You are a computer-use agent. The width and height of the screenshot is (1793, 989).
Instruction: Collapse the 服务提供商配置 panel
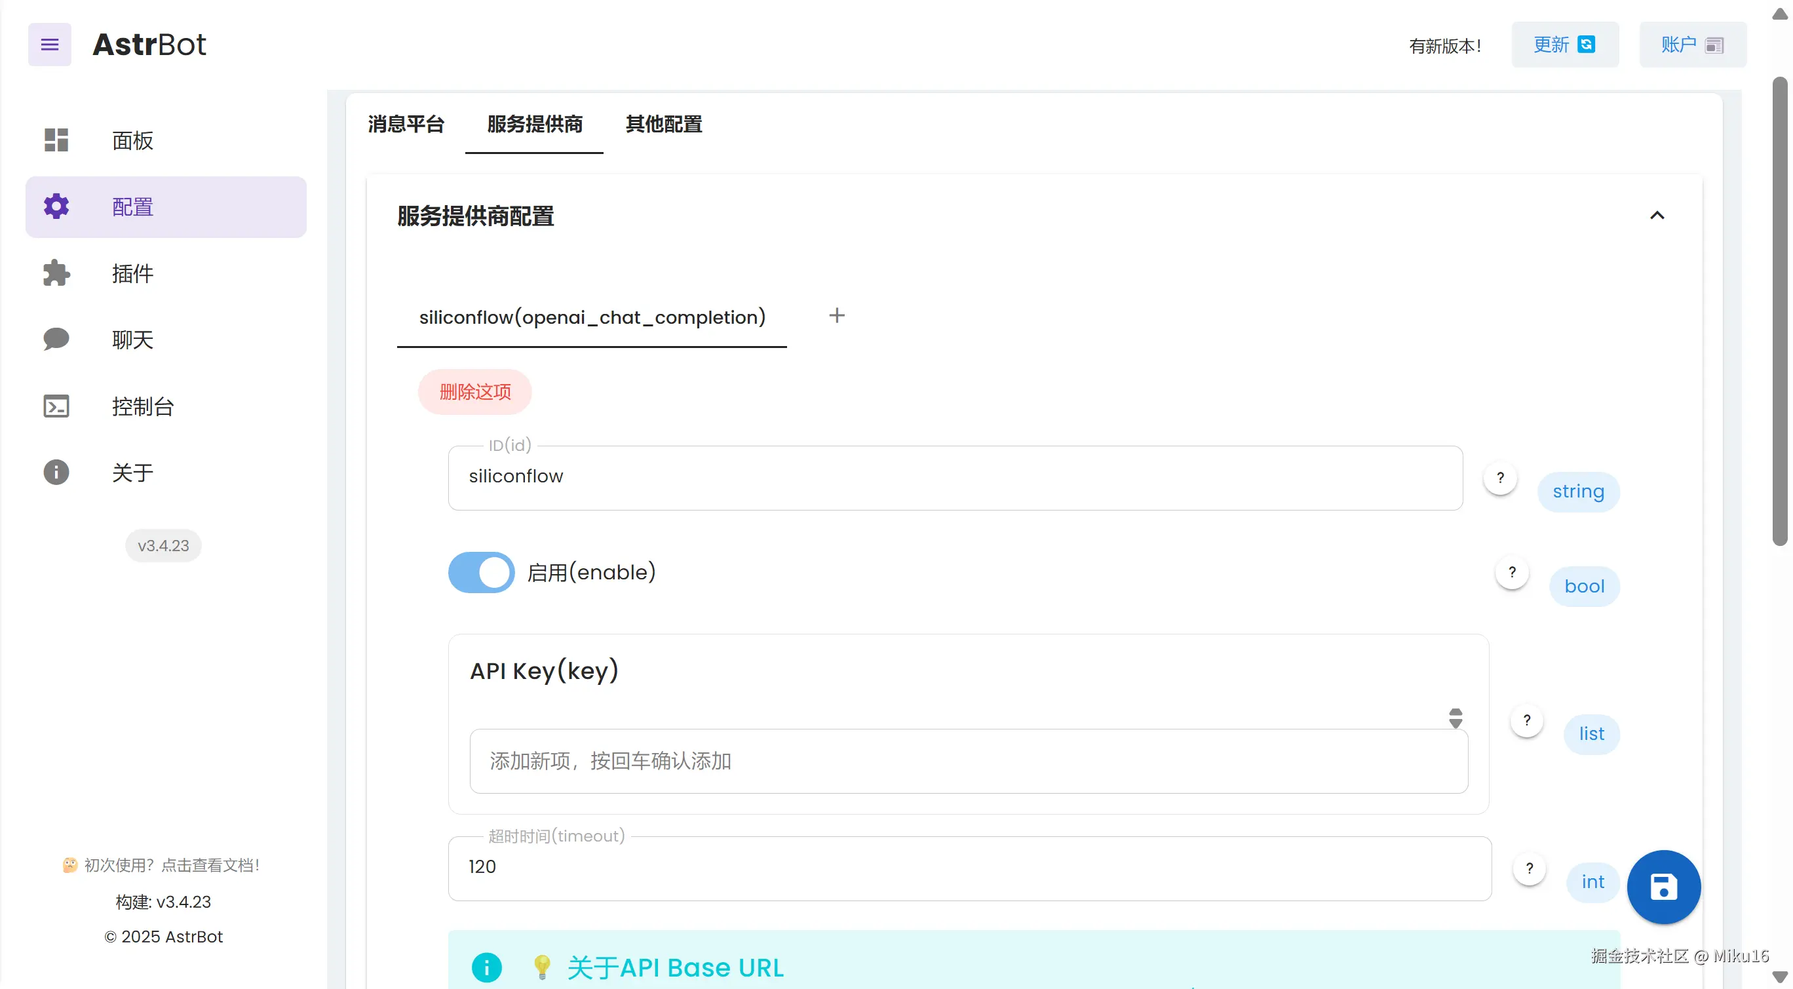[x=1657, y=216]
